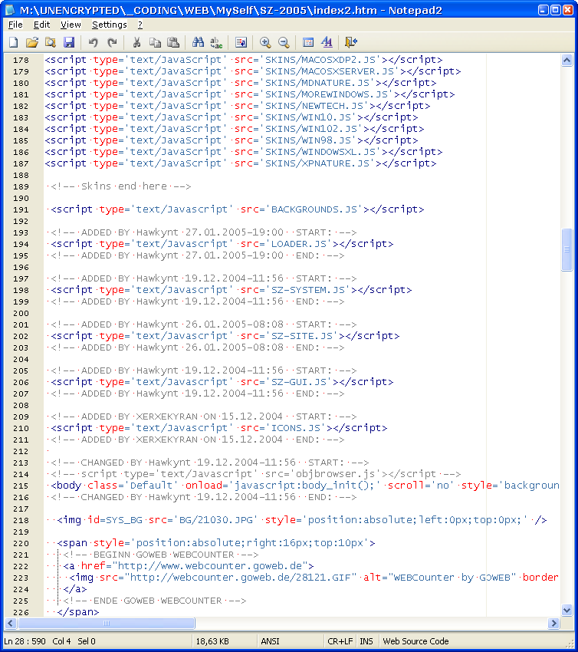Click the 'BG/21030.JPG' img tag line

coord(302,520)
